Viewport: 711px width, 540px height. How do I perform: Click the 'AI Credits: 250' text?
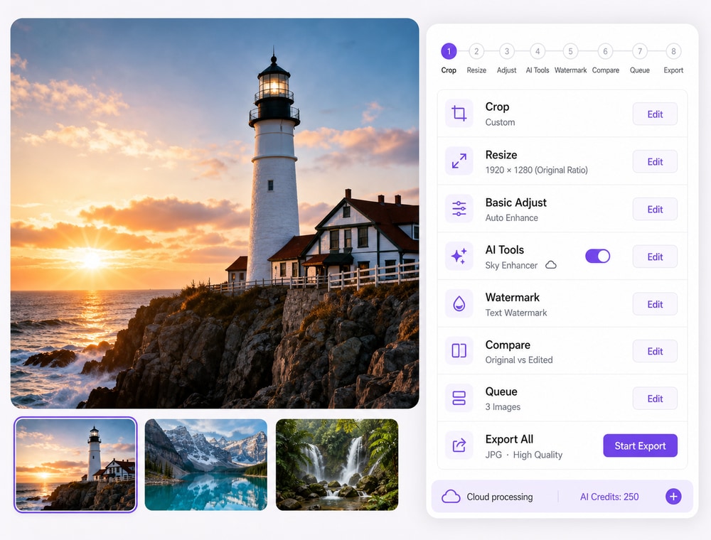(x=609, y=497)
